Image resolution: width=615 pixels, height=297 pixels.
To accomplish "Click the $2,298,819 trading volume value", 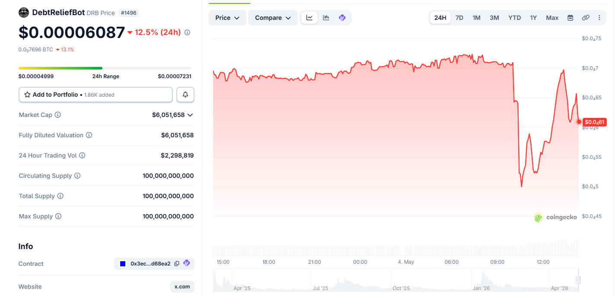I will click(177, 155).
